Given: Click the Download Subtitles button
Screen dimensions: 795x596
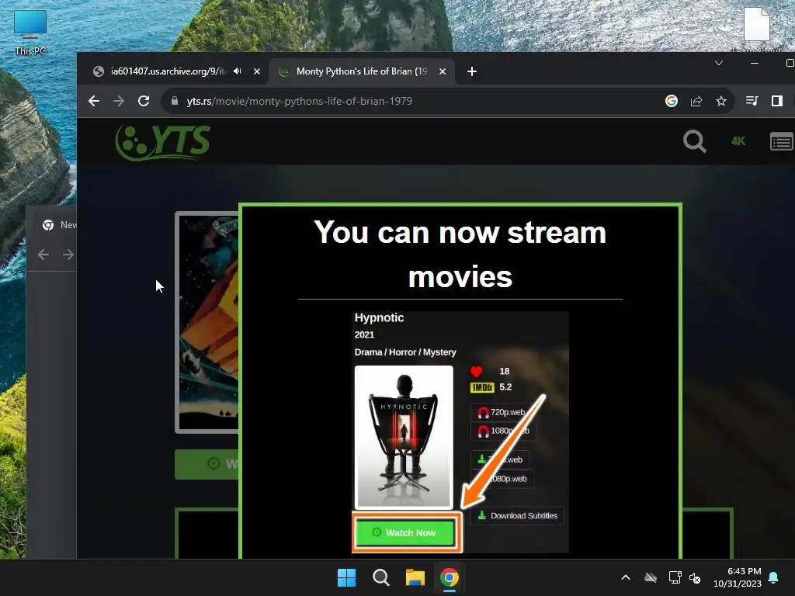Looking at the screenshot, I should (x=518, y=516).
